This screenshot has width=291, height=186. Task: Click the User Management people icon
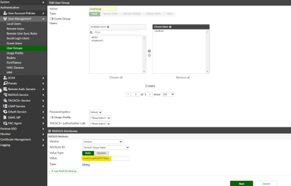5,19
